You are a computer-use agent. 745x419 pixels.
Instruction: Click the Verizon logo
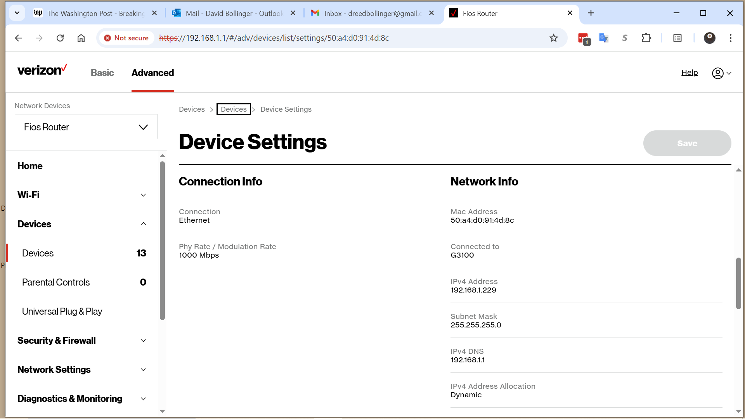point(42,70)
